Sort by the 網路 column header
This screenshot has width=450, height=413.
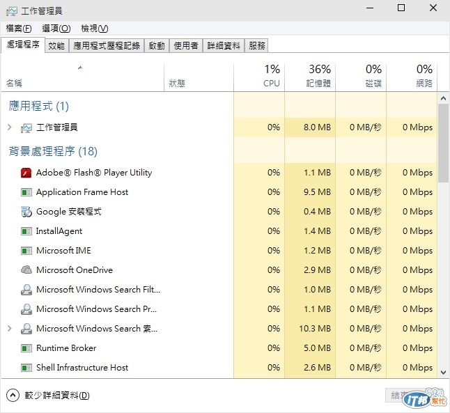412,77
